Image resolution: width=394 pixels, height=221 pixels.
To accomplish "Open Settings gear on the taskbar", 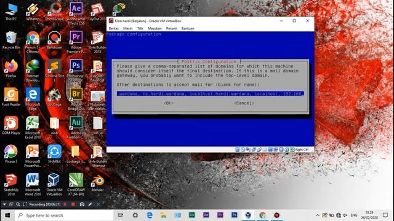I will click(x=135, y=215).
